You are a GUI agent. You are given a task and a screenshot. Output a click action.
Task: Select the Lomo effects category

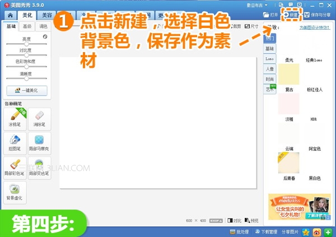pos(270,59)
